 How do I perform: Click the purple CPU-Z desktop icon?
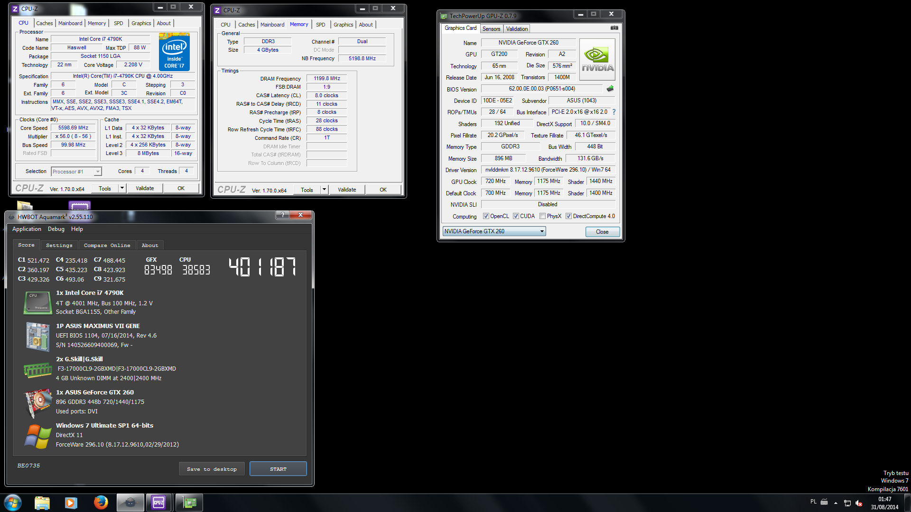click(x=79, y=206)
